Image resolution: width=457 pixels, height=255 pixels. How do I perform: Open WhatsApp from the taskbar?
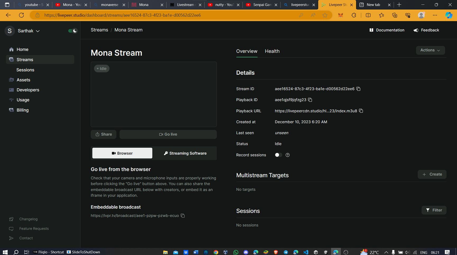coord(236,252)
